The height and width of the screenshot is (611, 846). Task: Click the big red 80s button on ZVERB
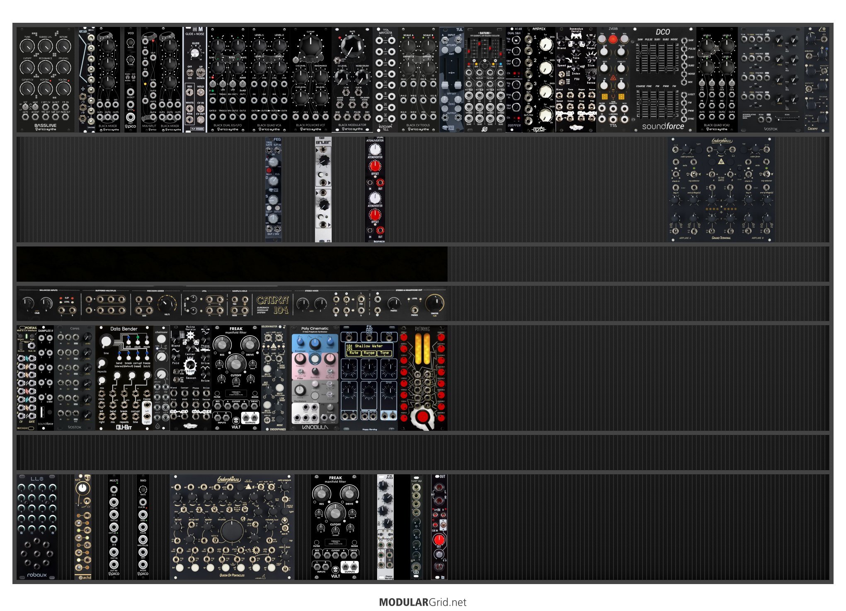coord(613,40)
